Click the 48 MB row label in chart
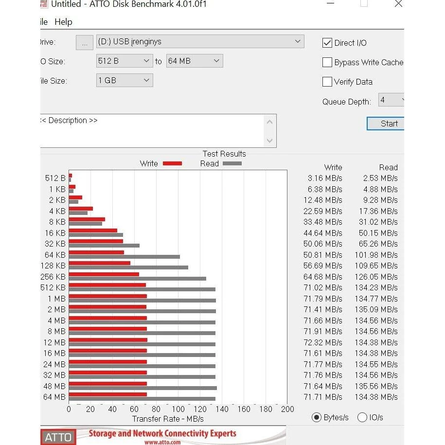The image size is (445, 445). pos(54,386)
